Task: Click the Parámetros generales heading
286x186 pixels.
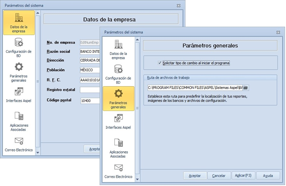Action: (x=210, y=45)
